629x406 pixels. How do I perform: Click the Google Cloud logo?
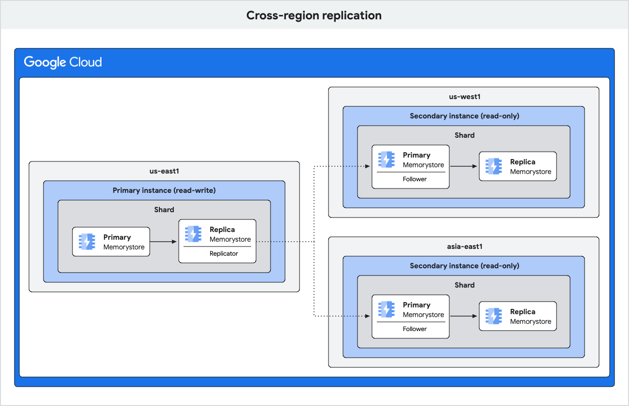[x=63, y=62]
